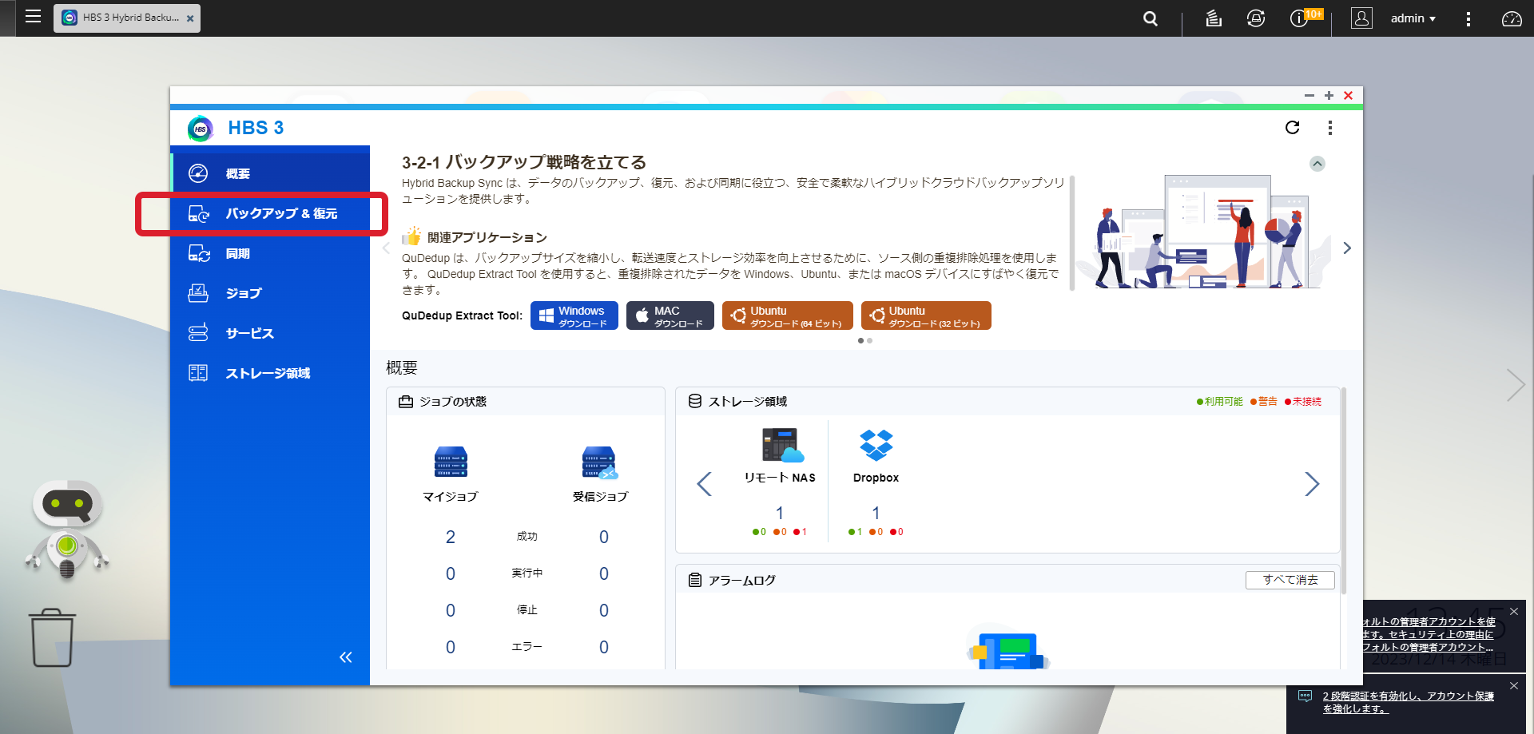Open the 2段階認証を有効化 notification link
Image resolution: width=1534 pixels, height=734 pixels.
[x=1409, y=702]
